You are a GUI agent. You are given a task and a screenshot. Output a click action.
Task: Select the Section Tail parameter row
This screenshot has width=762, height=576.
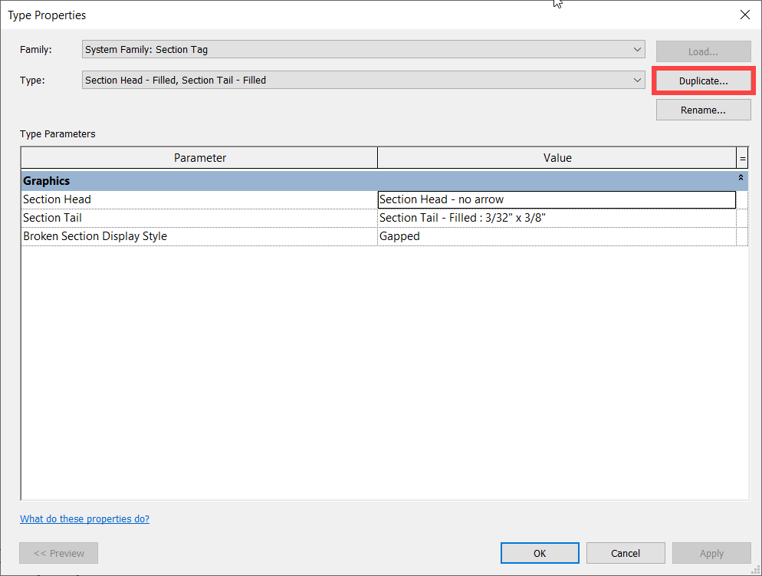pyautogui.click(x=199, y=217)
